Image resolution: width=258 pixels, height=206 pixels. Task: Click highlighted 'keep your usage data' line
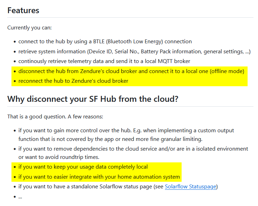(83, 167)
